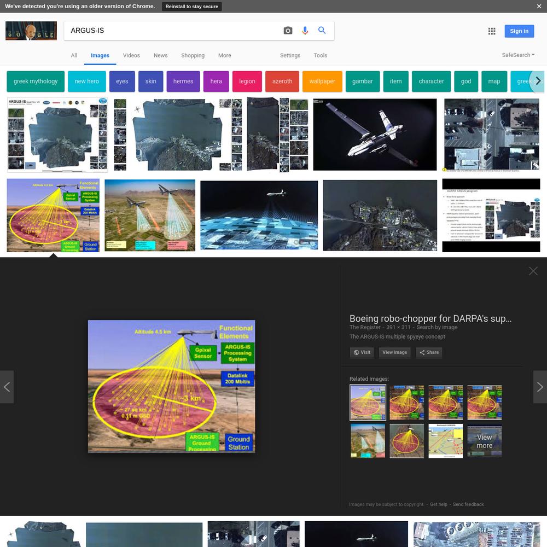Open the white aircraft on black thumbnail
The height and width of the screenshot is (547, 547).
click(x=375, y=135)
